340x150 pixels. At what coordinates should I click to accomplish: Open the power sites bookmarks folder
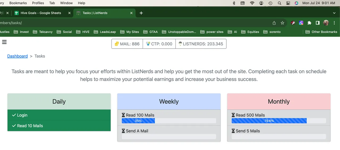tap(212, 32)
